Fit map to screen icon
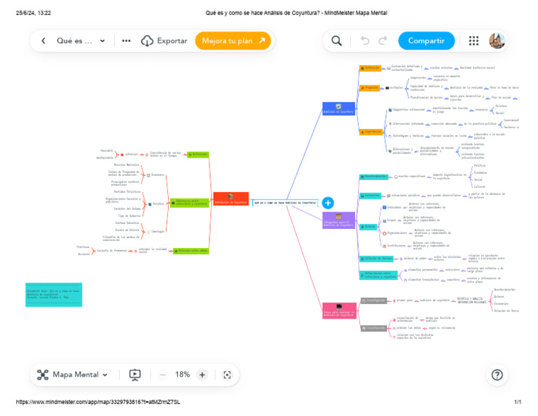 [x=227, y=375]
